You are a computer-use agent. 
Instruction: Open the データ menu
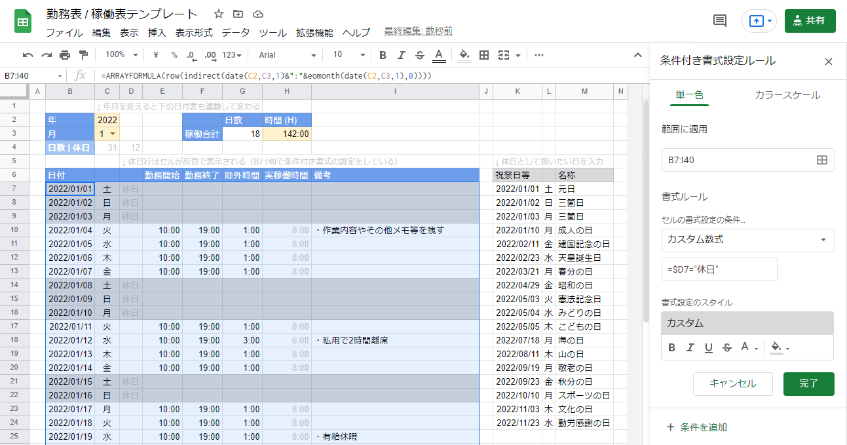(235, 32)
